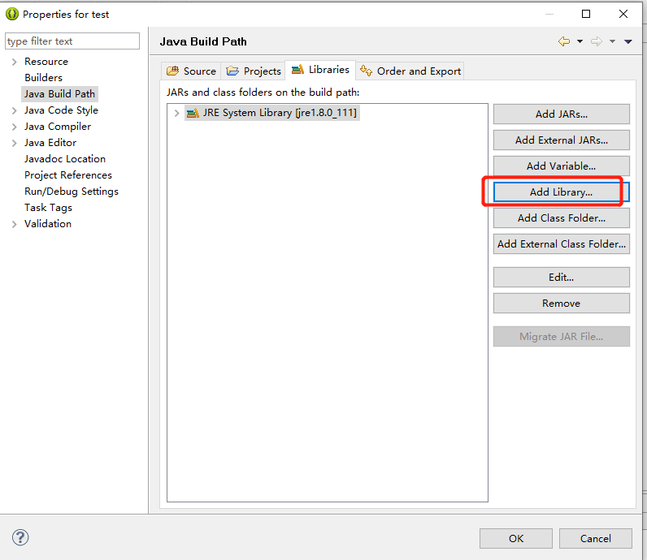
Task: Expand the Java Compiler tree node
Action: [x=14, y=127]
